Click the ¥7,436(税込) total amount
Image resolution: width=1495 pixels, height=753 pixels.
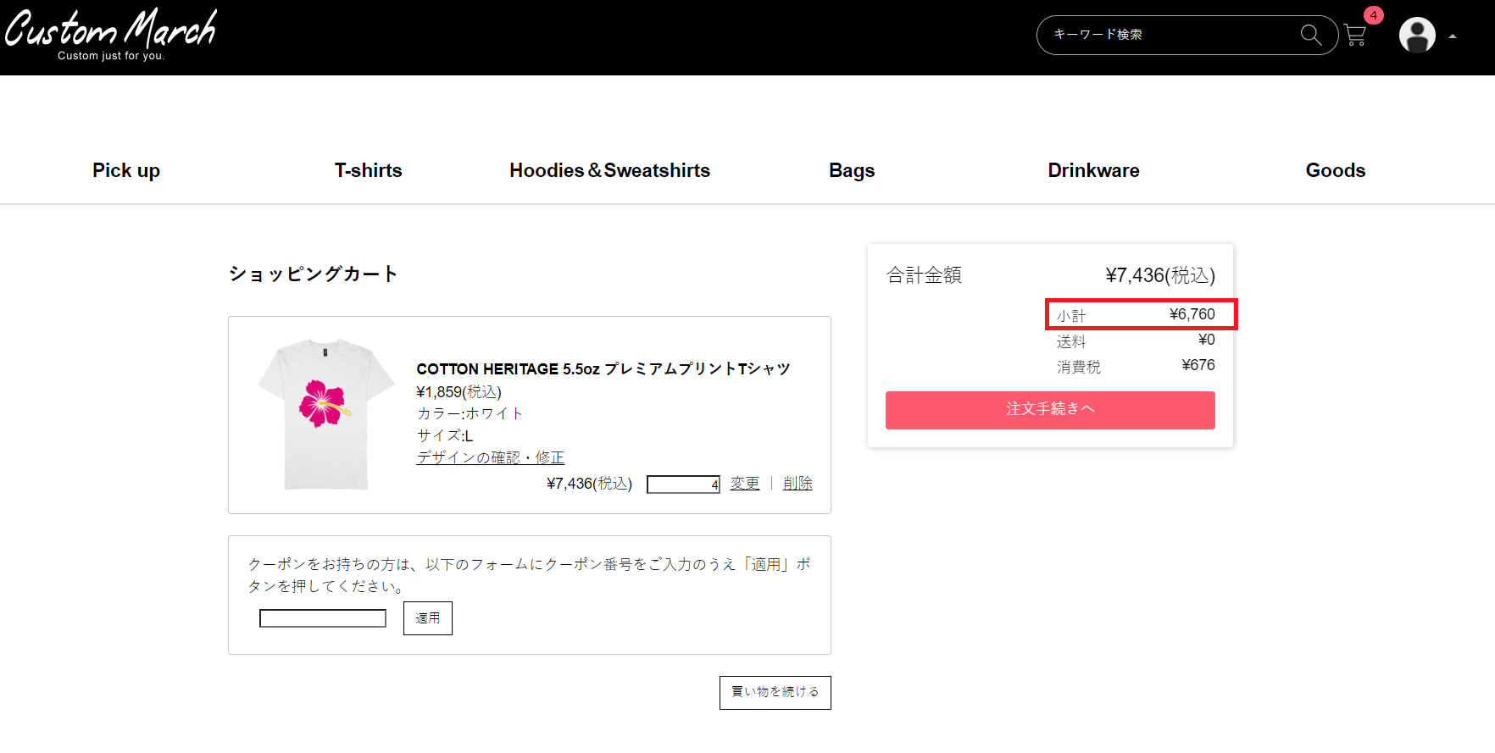pos(1160,275)
